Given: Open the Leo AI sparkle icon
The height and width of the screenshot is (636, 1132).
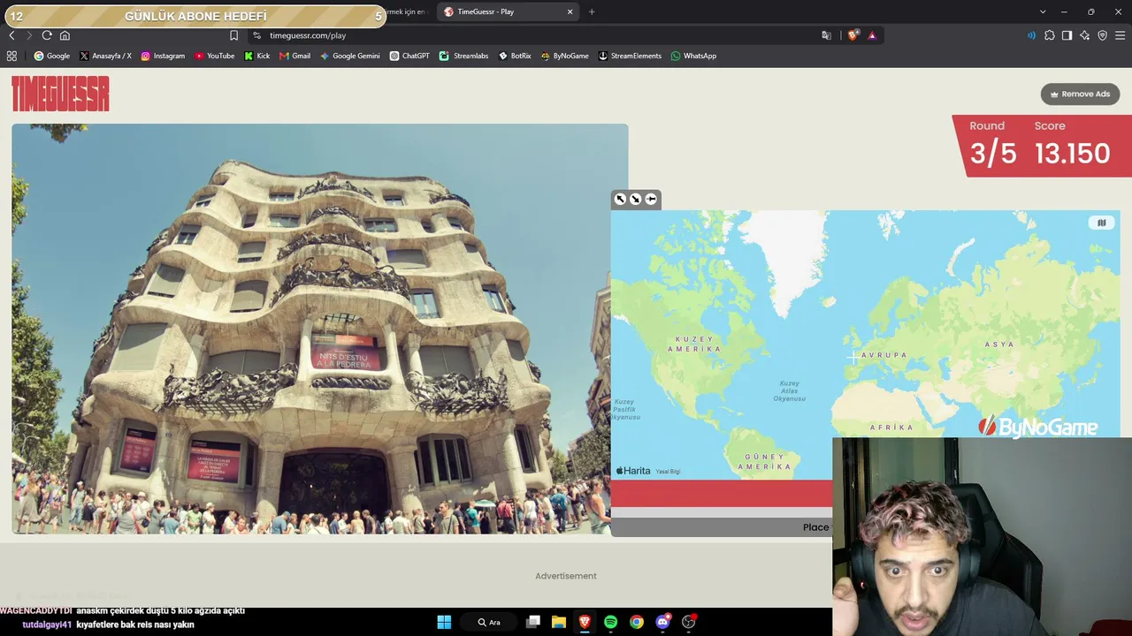Looking at the screenshot, I should (1085, 35).
